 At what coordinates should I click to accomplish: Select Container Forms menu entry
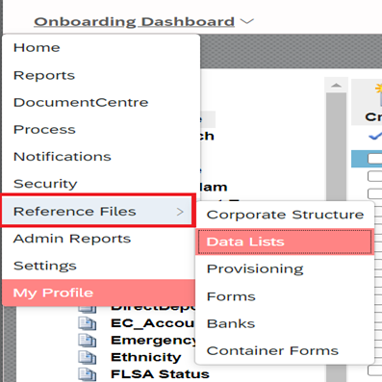click(x=272, y=351)
